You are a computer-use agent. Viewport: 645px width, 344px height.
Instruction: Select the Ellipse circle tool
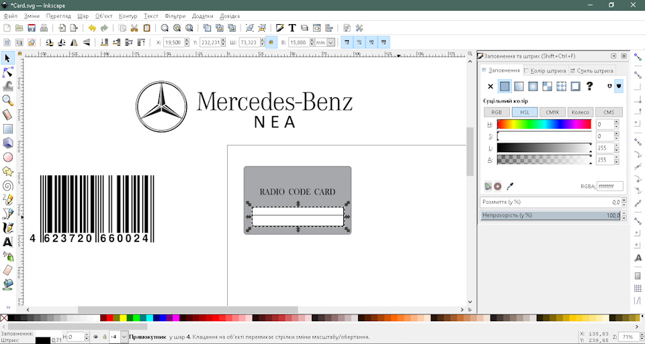coord(7,157)
